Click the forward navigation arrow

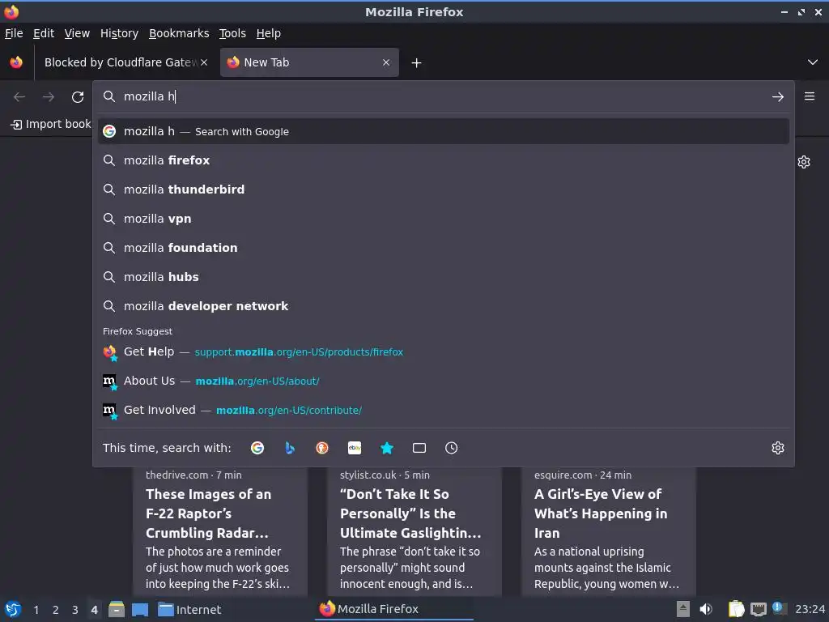coord(48,97)
